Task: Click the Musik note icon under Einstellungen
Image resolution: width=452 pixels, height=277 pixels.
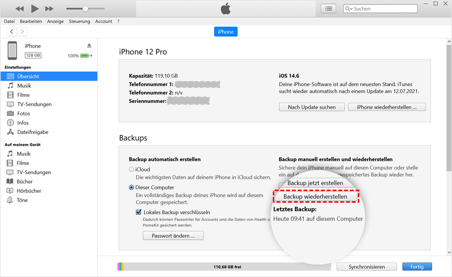Action: 10,85
